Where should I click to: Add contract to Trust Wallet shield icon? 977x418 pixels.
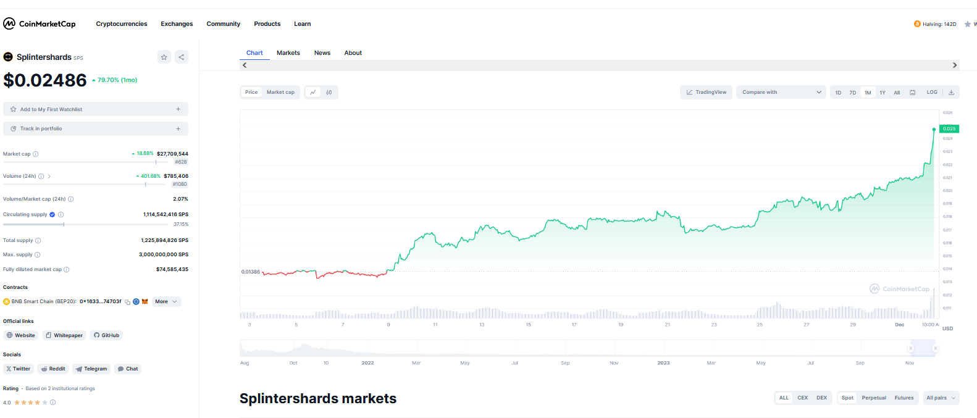tap(136, 301)
